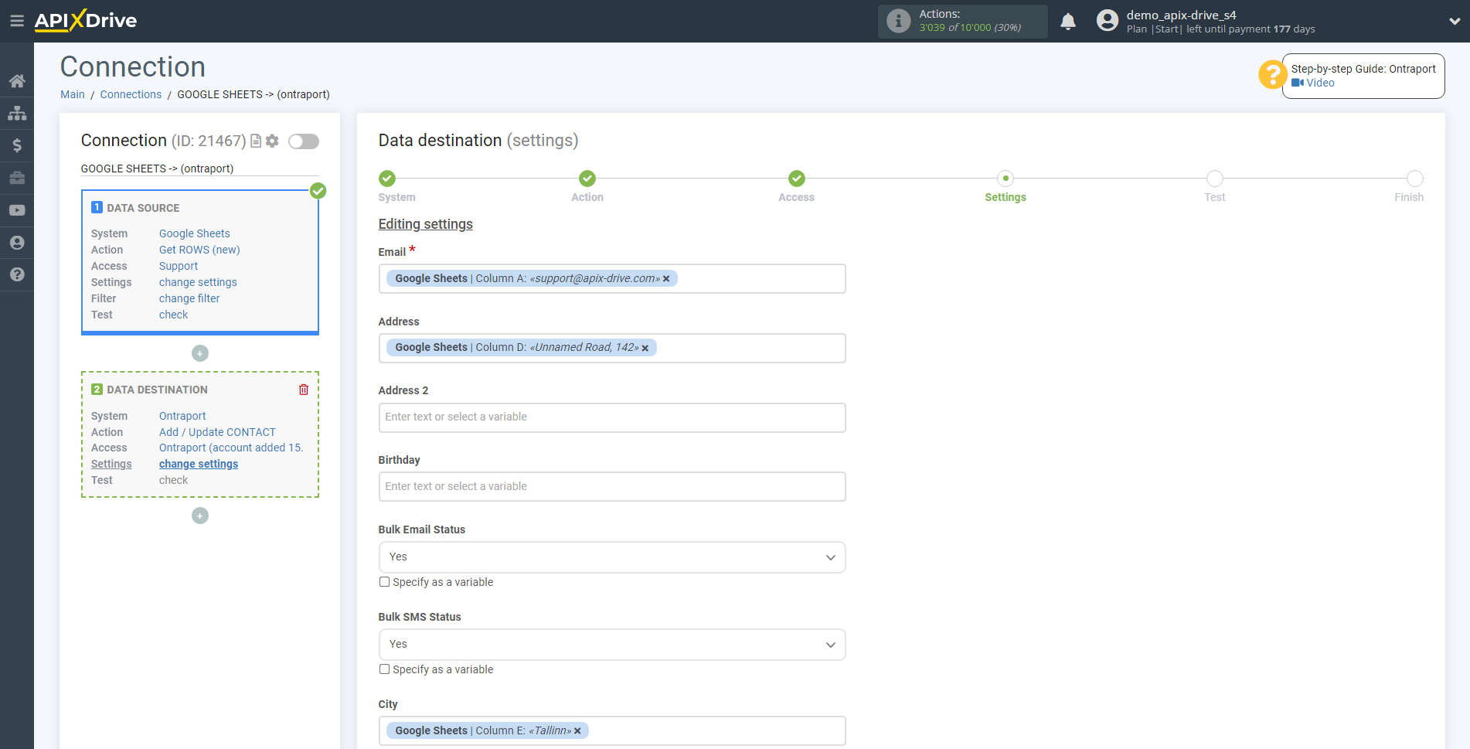Open the Support access link
1470x749 pixels.
click(179, 266)
